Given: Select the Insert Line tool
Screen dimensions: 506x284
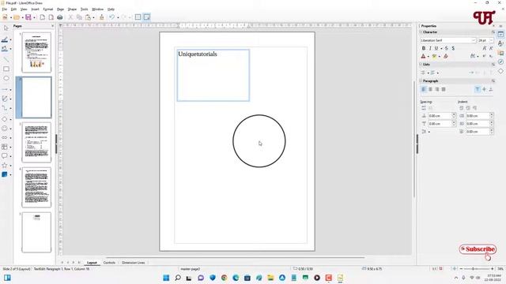Looking at the screenshot, I should click(6, 60).
